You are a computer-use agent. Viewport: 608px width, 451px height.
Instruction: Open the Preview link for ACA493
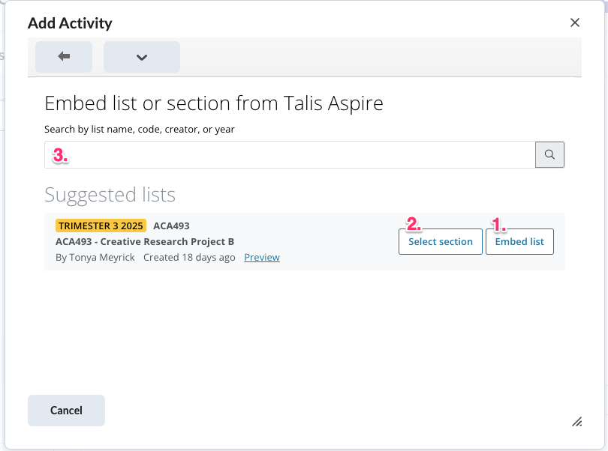click(262, 257)
